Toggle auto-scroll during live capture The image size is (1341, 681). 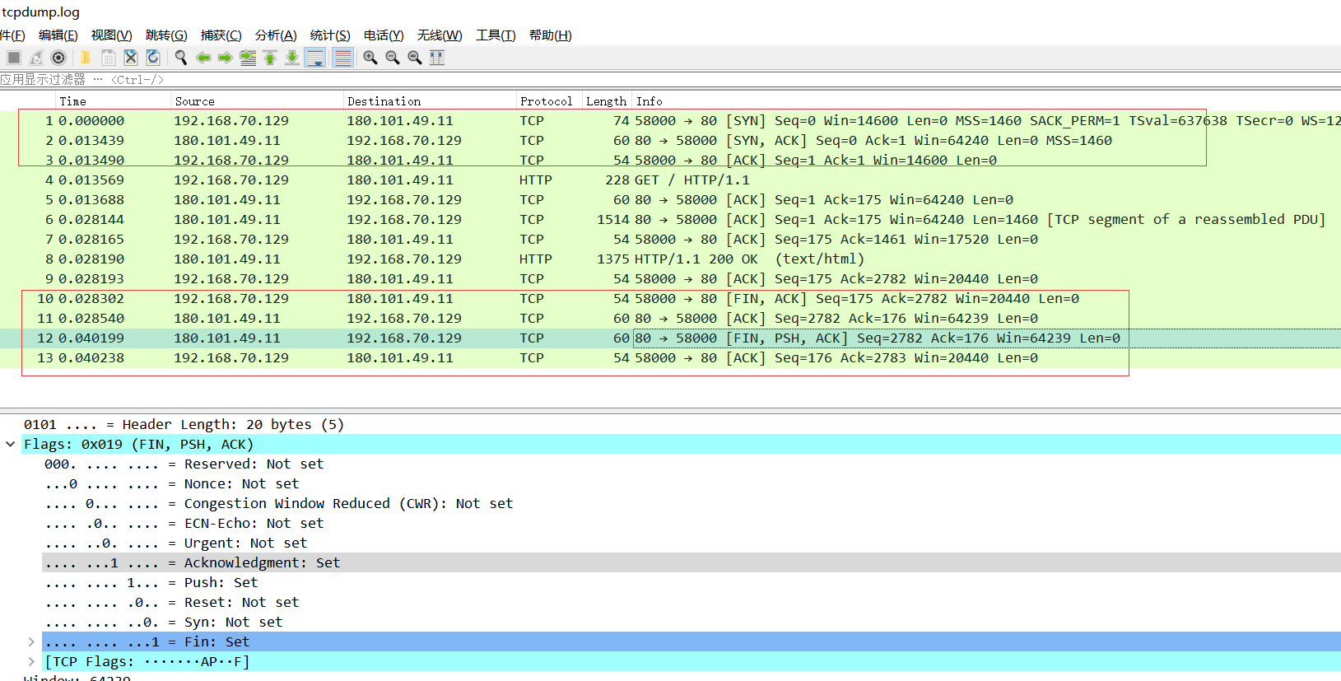315,58
